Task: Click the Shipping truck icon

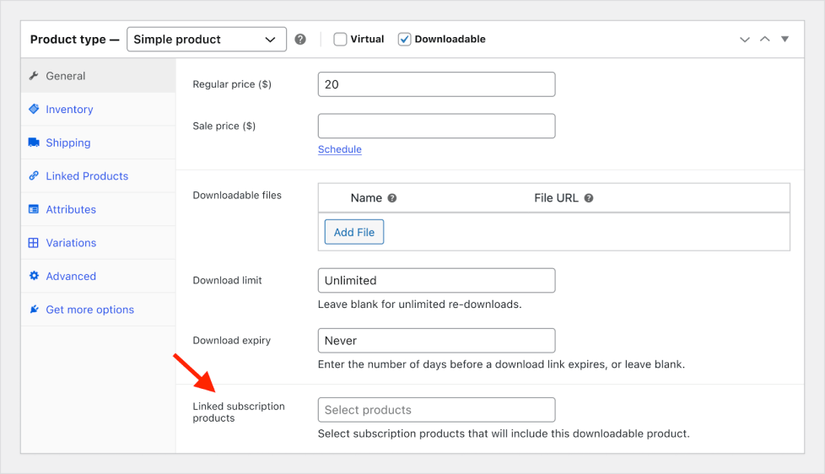Action: [x=34, y=143]
